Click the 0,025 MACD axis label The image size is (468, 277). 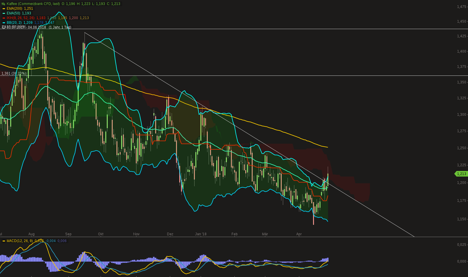[x=462, y=245]
